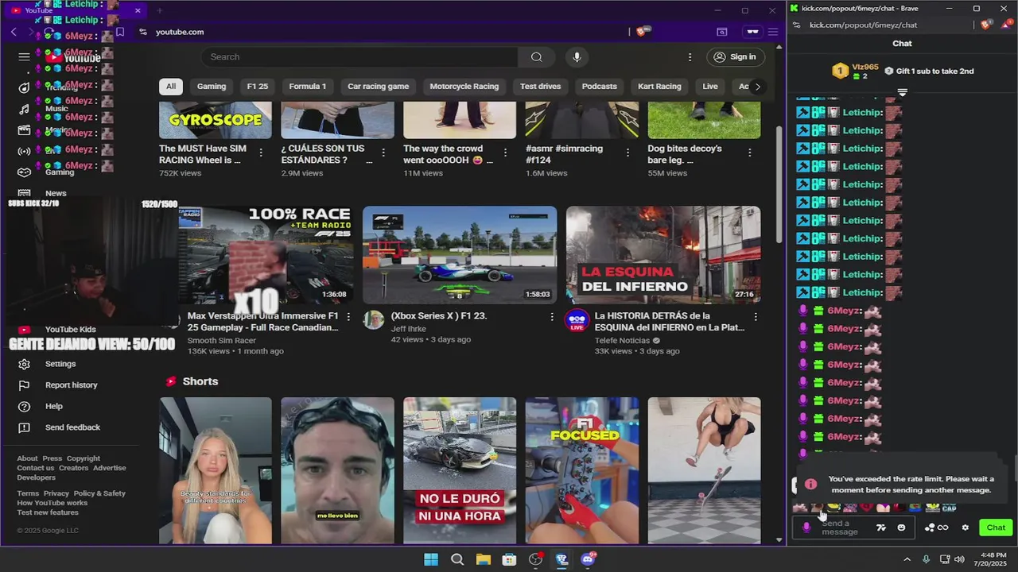1018x572 pixels.
Task: Open Discord from the taskbar
Action: [588, 559]
